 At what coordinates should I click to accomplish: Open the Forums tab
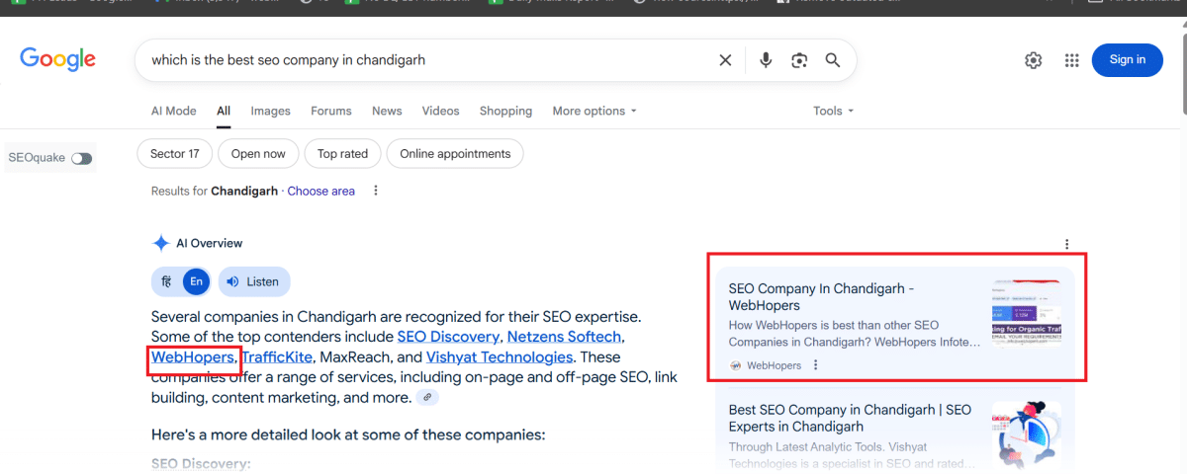[331, 111]
